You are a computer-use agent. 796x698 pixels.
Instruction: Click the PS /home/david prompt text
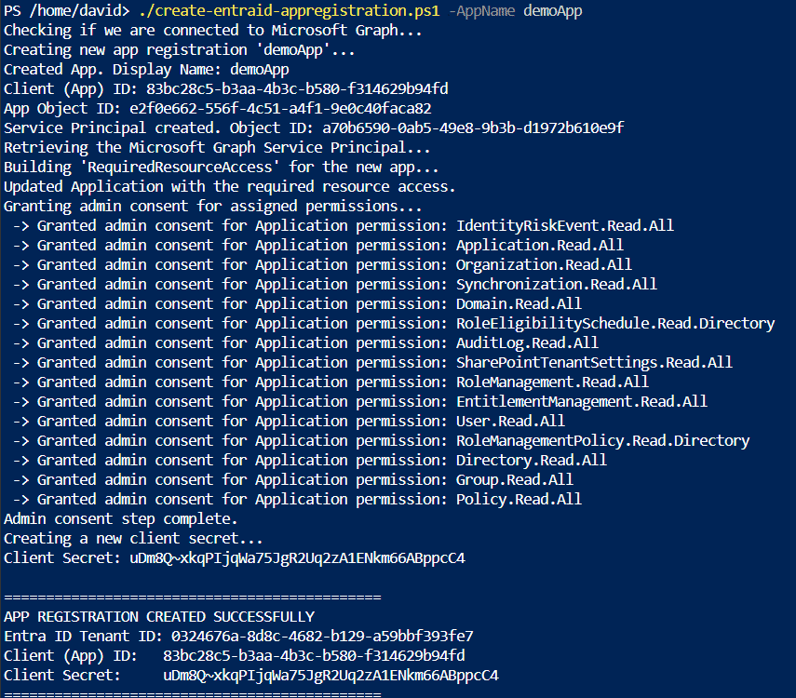65,10
